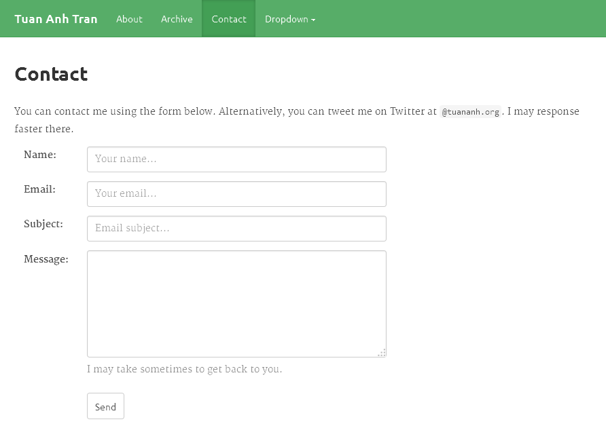Screen dimensions: 606x426
Task: Click the @tuananh.org Twitter handle
Action: tap(471, 111)
